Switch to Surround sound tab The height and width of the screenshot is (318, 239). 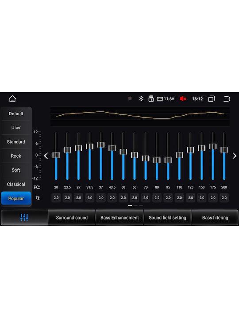tap(72, 217)
